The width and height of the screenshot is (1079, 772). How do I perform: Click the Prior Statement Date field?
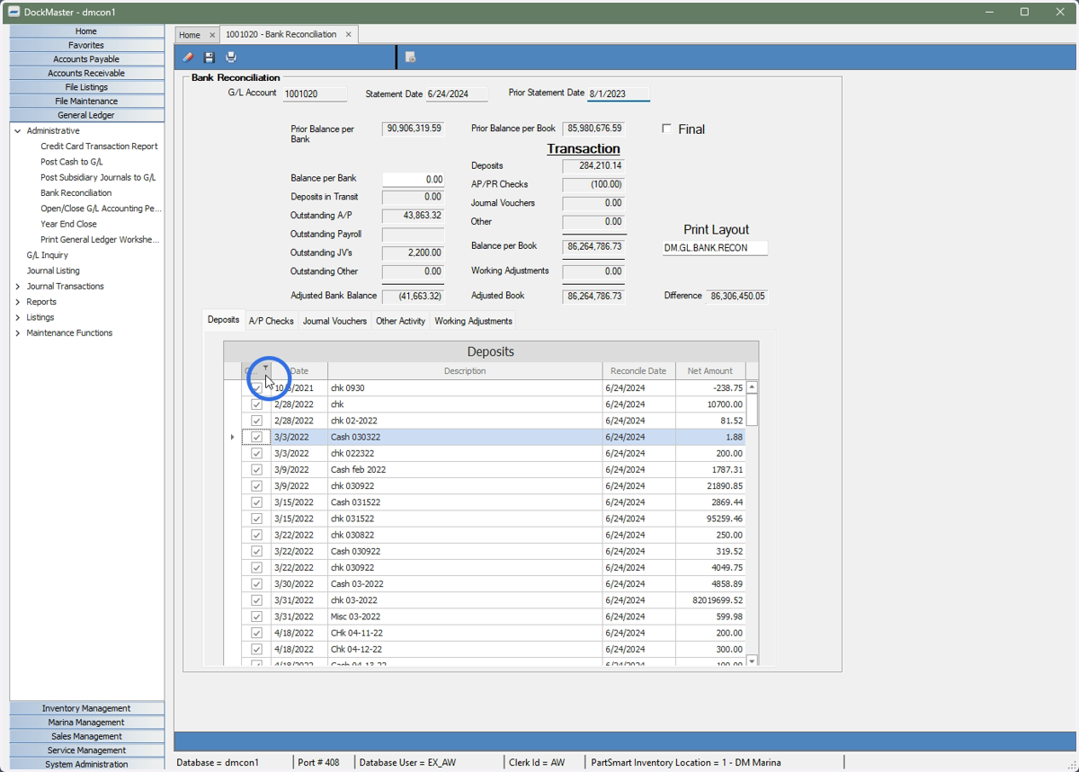(619, 93)
